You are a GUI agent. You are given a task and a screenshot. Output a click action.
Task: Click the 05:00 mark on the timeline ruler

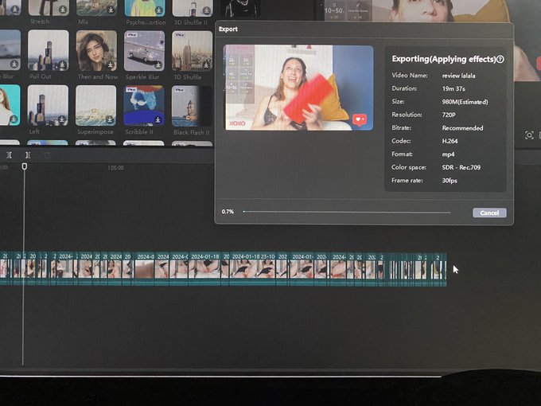tap(115, 168)
